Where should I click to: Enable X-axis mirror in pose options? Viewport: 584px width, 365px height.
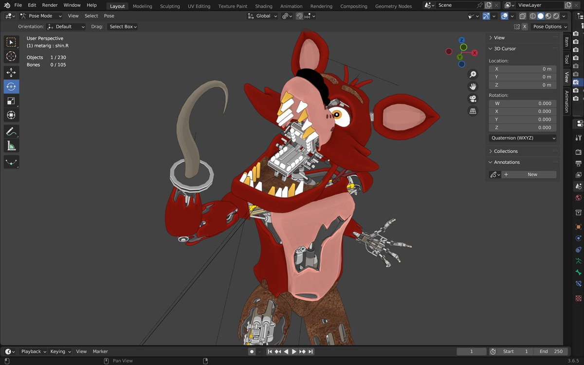[x=525, y=27]
